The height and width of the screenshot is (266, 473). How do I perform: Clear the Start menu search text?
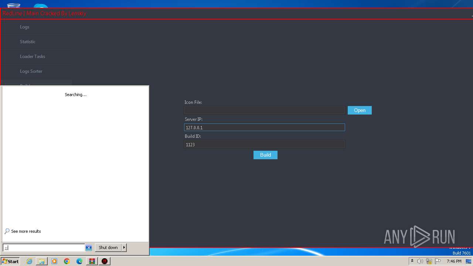[89, 248]
